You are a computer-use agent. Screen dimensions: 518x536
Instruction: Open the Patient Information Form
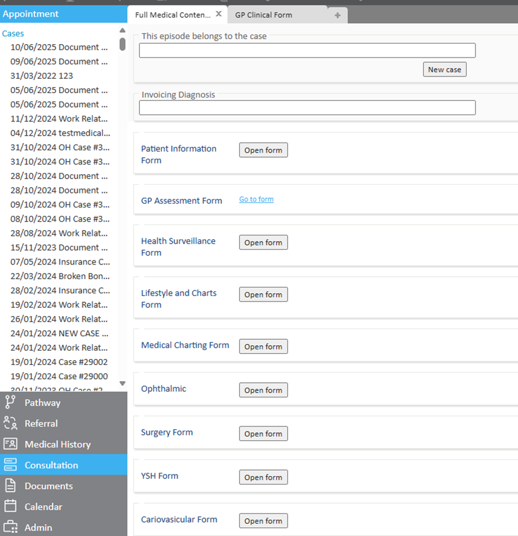pyautogui.click(x=263, y=150)
